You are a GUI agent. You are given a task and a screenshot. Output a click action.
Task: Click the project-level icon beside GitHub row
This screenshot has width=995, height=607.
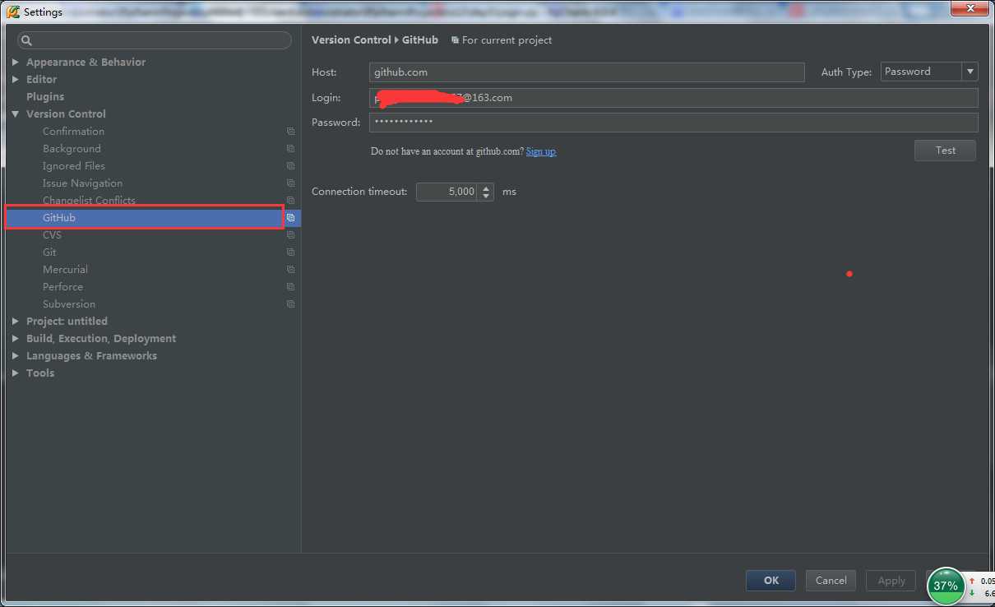[x=290, y=218]
